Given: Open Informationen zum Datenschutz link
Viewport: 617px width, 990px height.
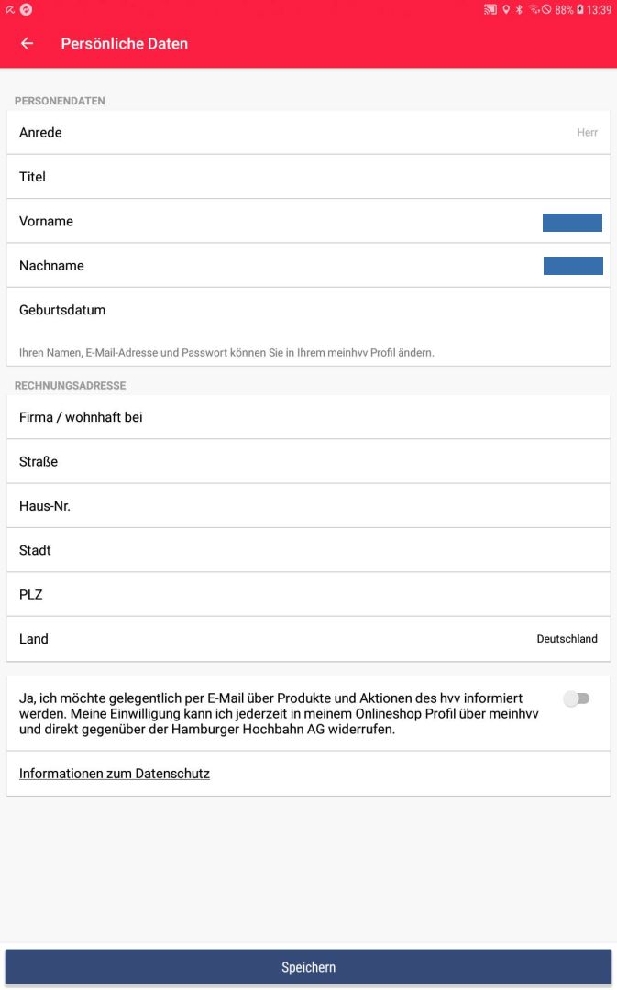Looking at the screenshot, I should [115, 774].
